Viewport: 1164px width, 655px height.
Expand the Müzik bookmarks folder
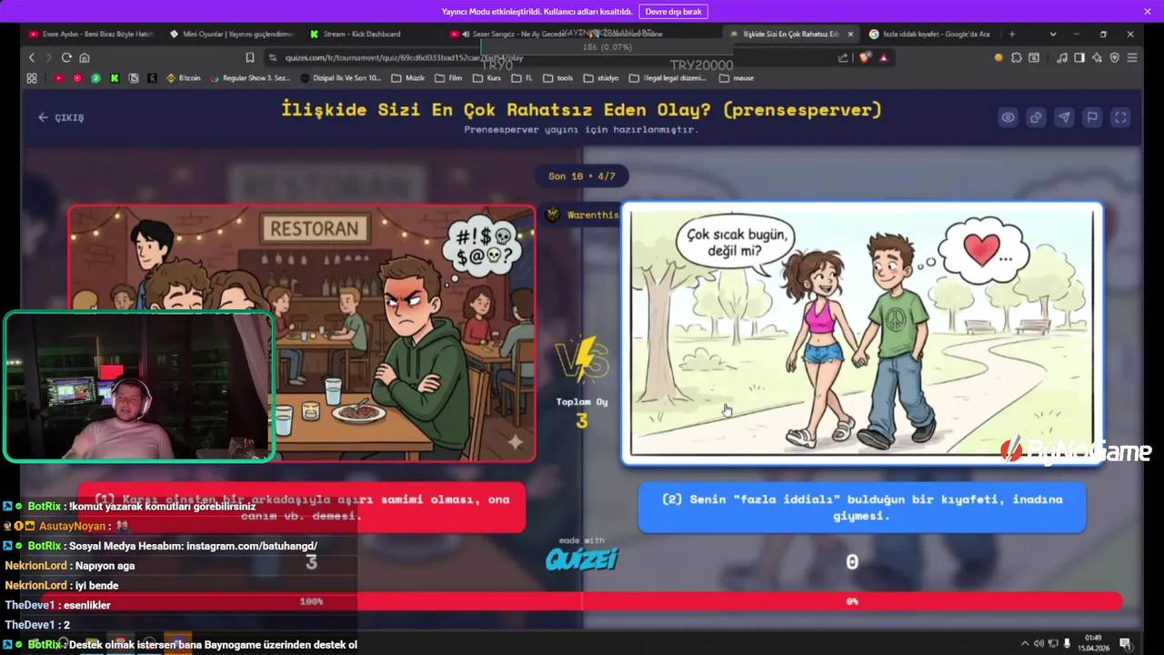pos(408,78)
